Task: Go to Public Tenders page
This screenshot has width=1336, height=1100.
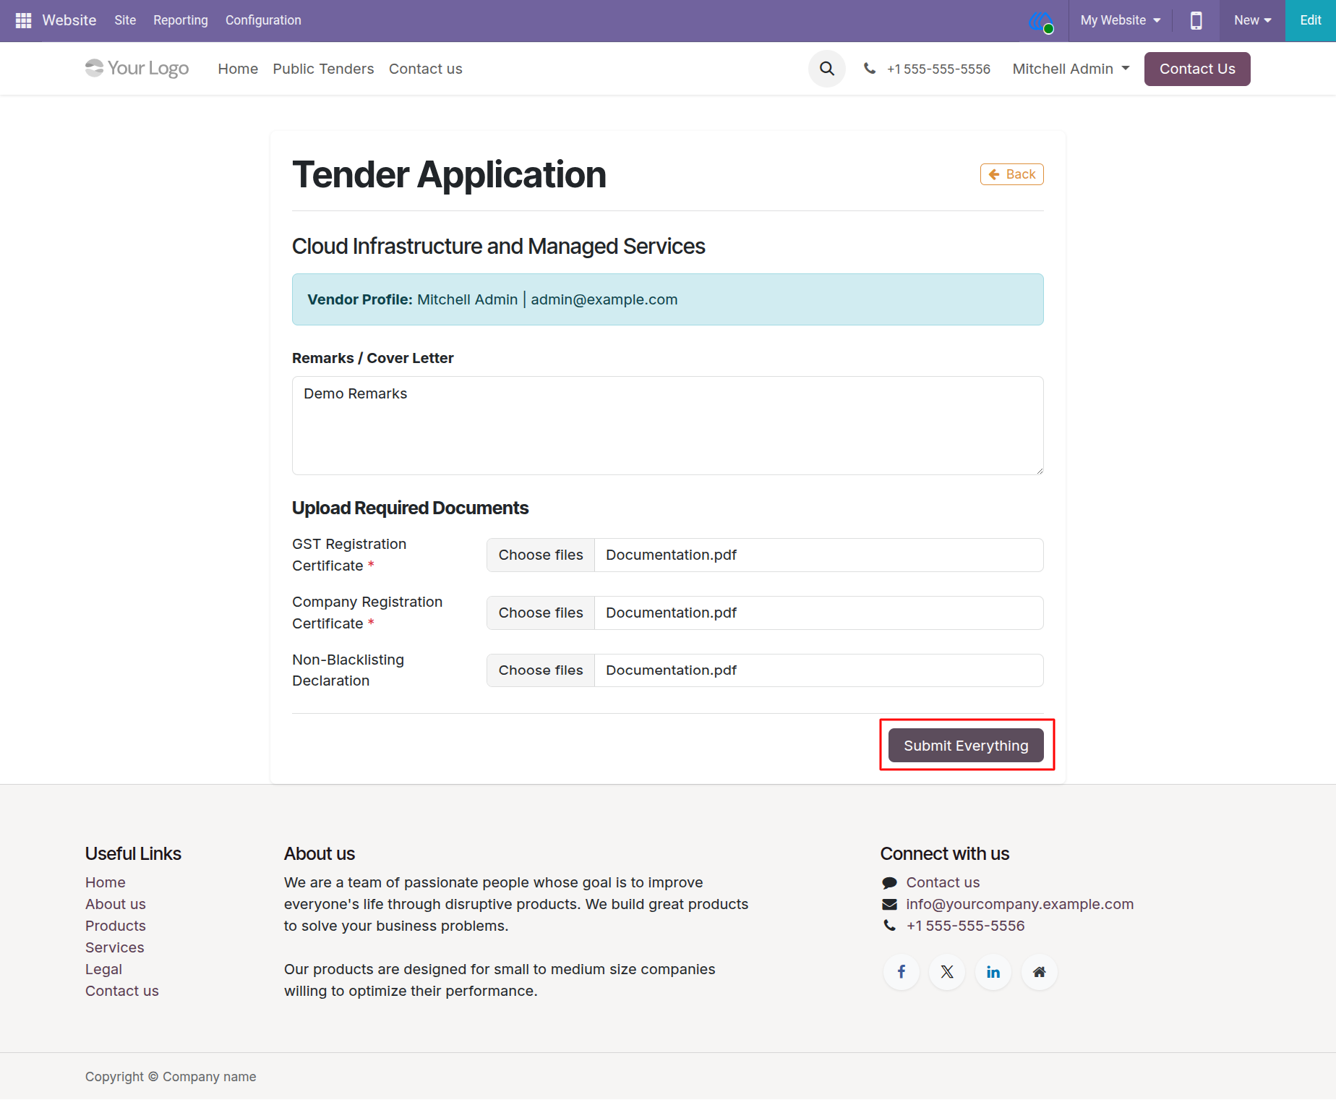Action: click(x=323, y=69)
